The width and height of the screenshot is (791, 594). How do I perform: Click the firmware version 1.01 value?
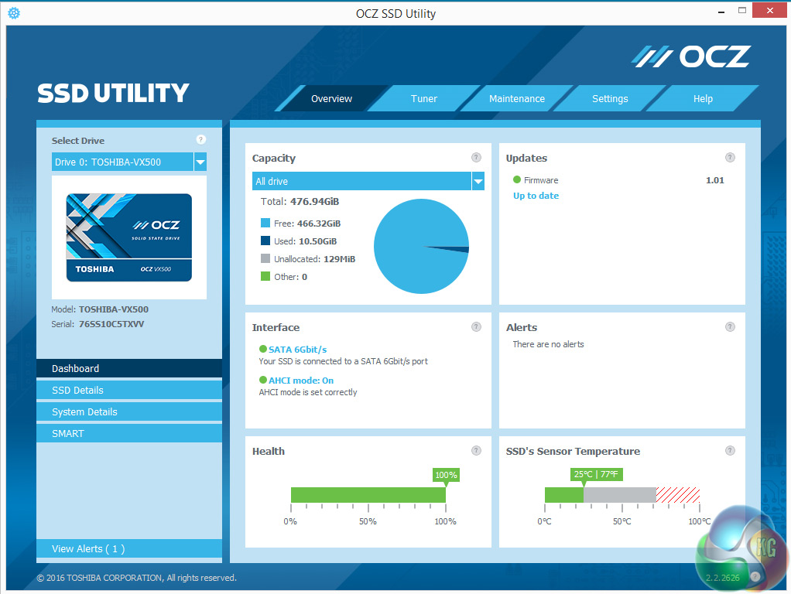pos(715,180)
